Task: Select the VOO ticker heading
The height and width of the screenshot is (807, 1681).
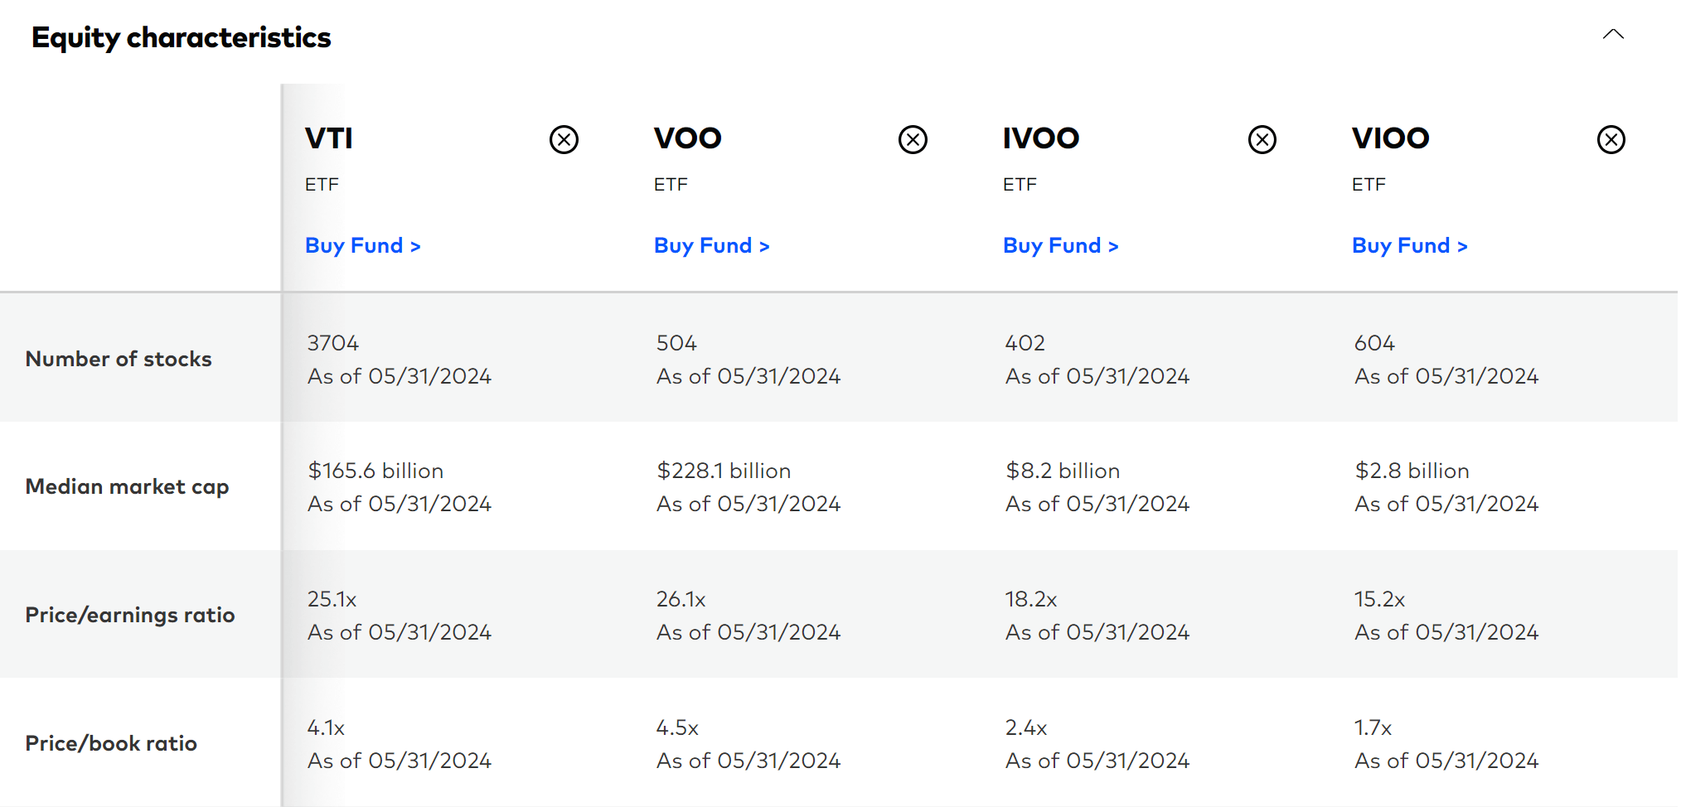Action: tap(686, 138)
